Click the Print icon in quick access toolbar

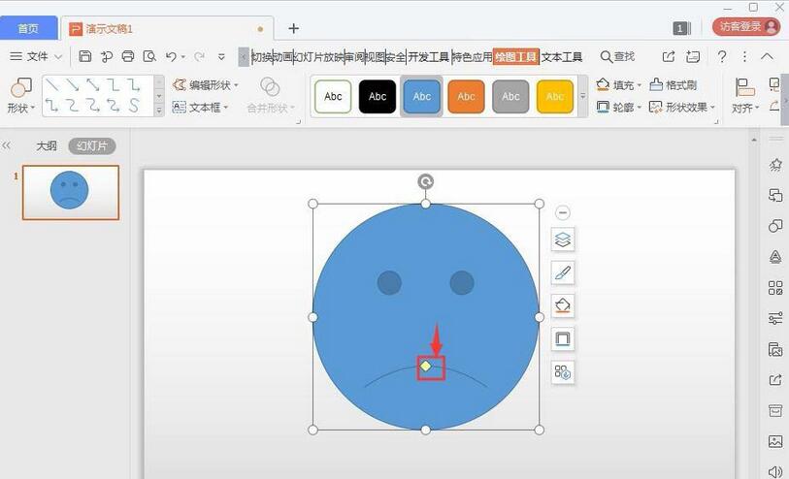pos(128,56)
